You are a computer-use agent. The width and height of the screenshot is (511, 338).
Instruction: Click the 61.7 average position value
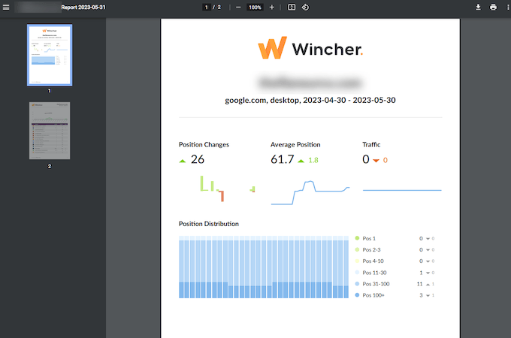(283, 159)
